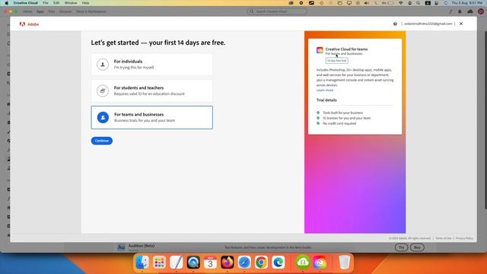This screenshot has width=487, height=274.
Task: Open the Learn more link
Action: pos(325,90)
